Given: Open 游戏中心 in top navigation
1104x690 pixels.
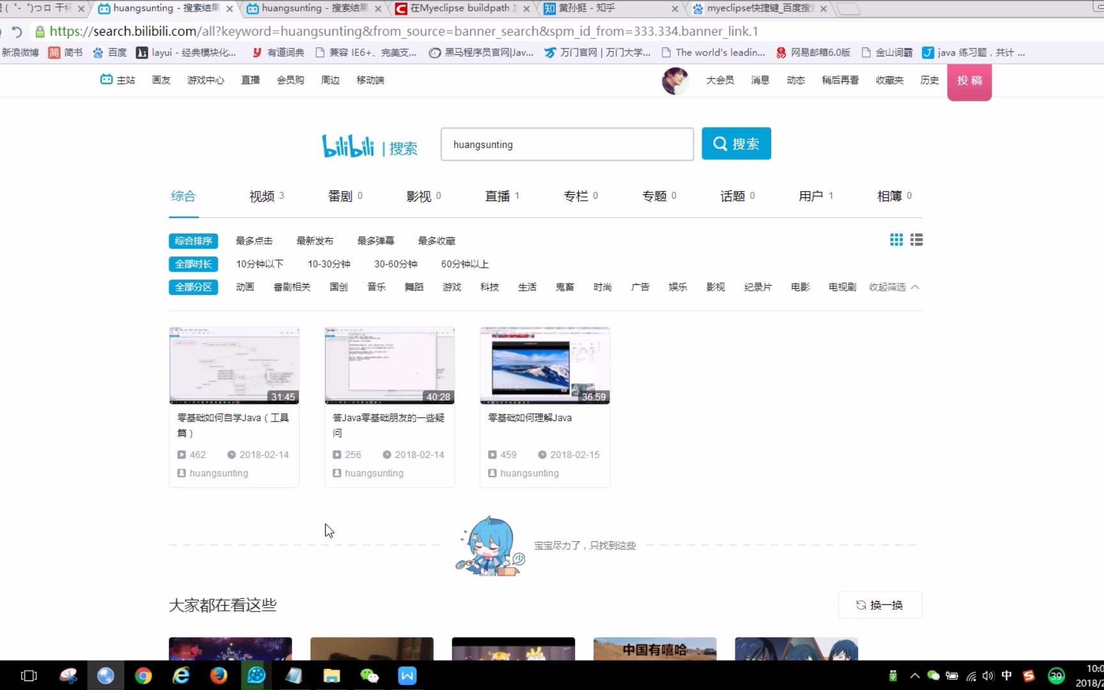Looking at the screenshot, I should click(x=206, y=80).
